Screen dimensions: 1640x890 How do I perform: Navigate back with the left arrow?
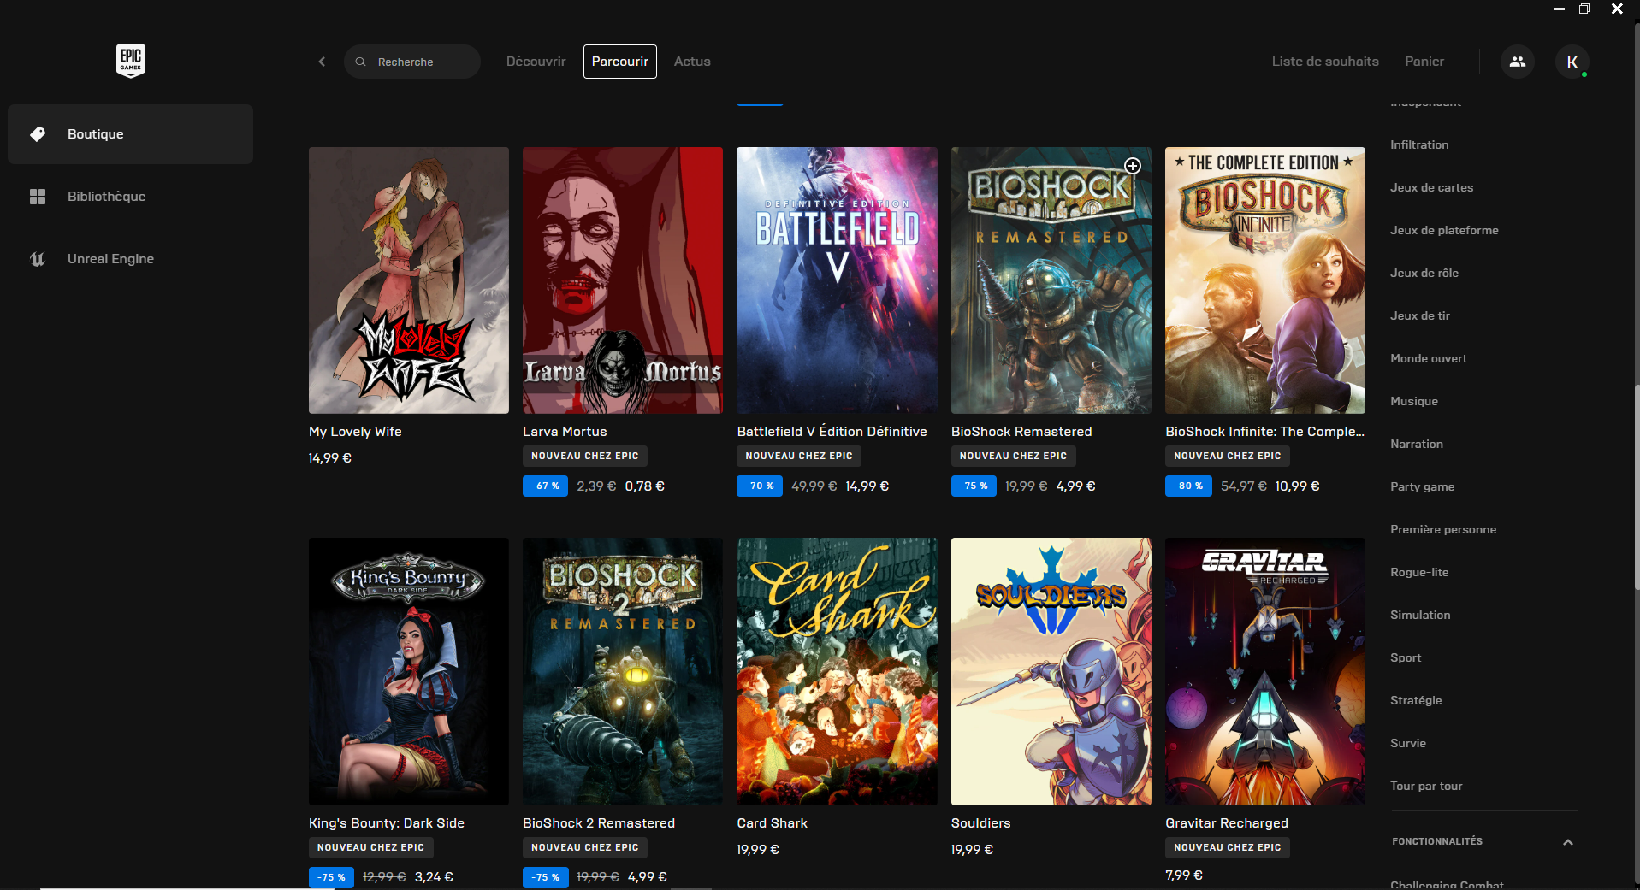coord(322,61)
